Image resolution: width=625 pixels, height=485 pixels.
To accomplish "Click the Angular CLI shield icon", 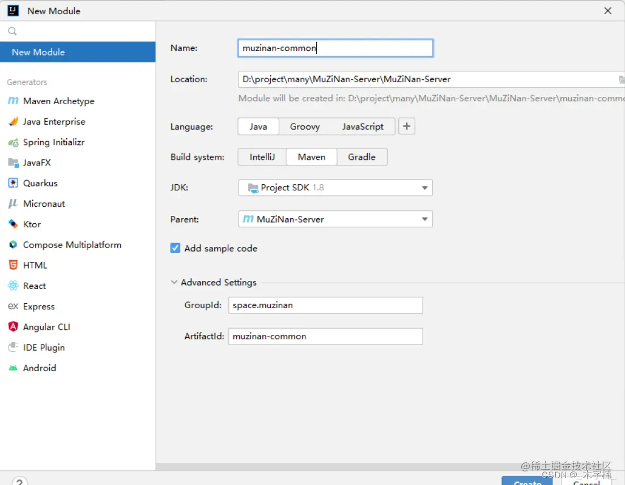I will [13, 326].
